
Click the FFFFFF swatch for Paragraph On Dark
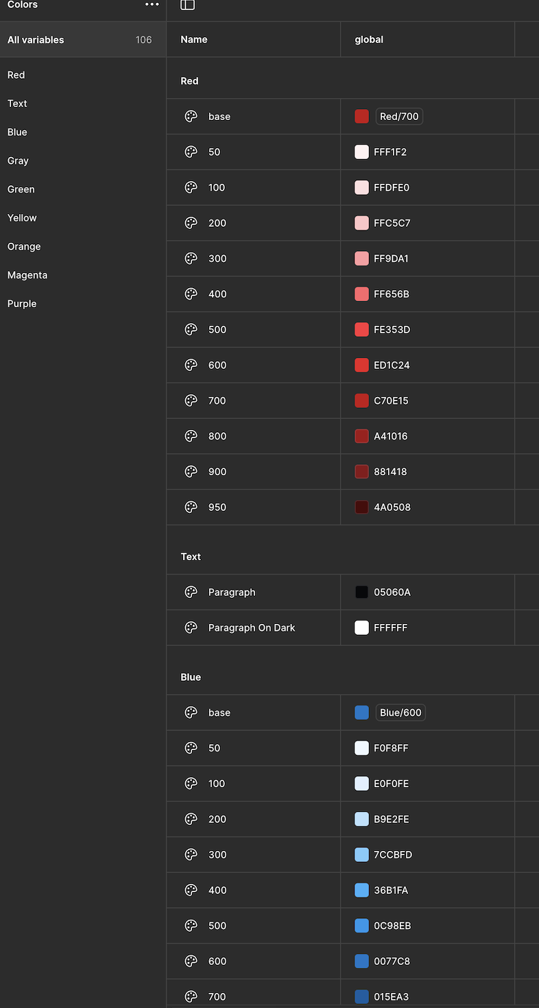pyautogui.click(x=361, y=627)
